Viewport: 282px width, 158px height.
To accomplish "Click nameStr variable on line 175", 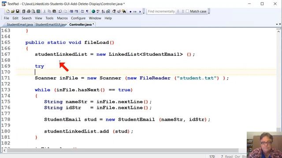I will (76, 102).
